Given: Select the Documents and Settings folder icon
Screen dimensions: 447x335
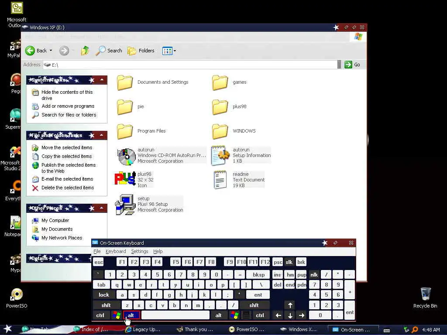Looking at the screenshot, I should tap(124, 82).
